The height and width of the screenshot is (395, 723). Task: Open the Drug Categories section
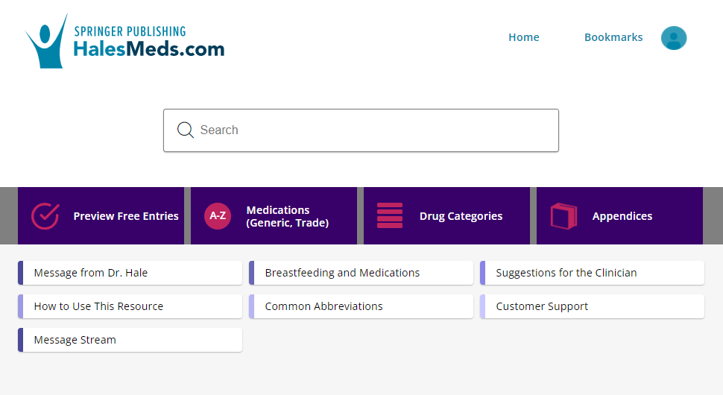point(446,215)
